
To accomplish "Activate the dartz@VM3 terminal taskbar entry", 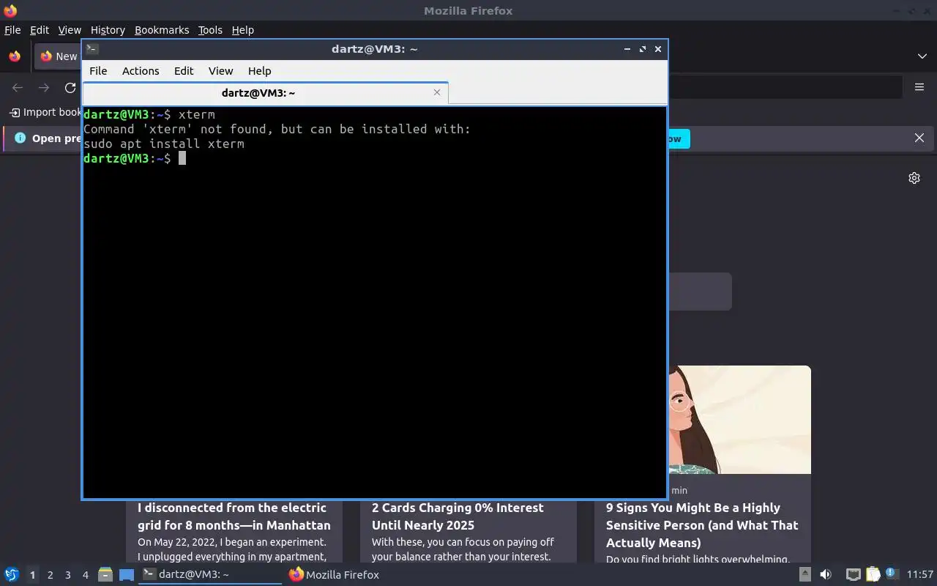I will pos(211,575).
